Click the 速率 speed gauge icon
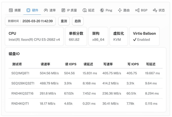172x117 pixels. pos(46,10)
